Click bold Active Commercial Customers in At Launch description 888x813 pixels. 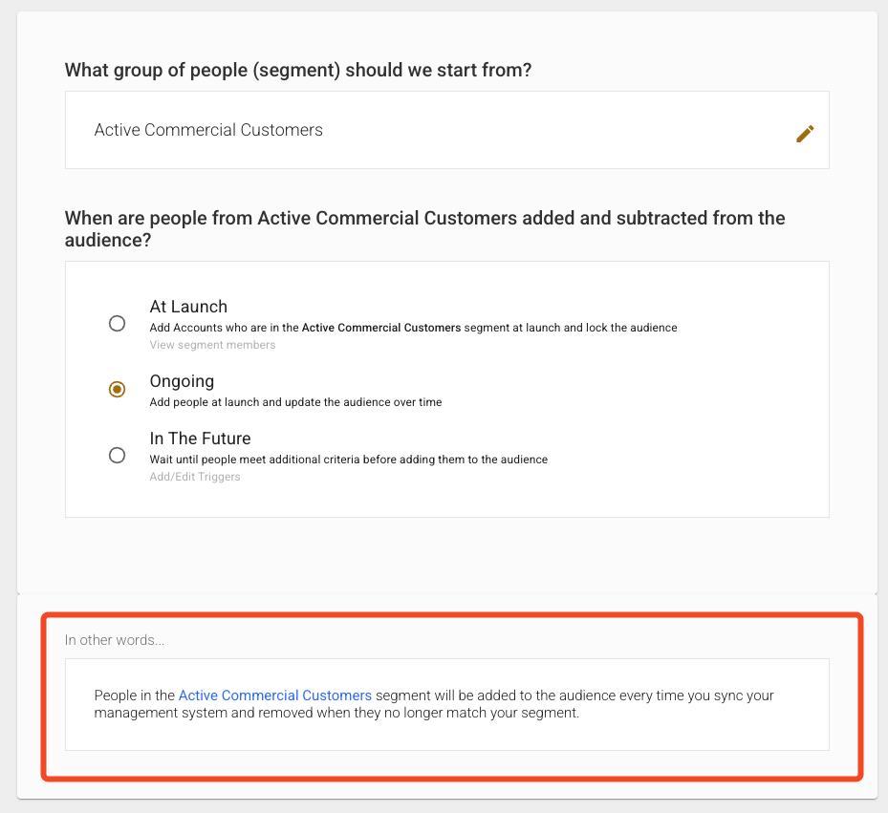point(380,328)
